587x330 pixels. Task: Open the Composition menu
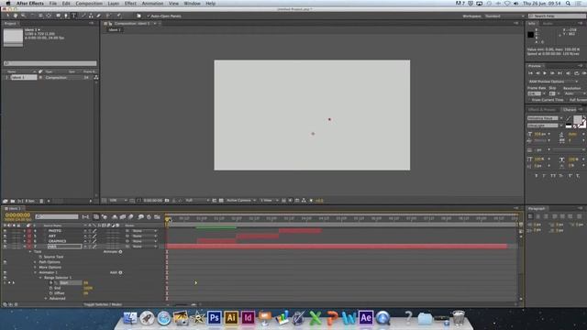[89, 4]
